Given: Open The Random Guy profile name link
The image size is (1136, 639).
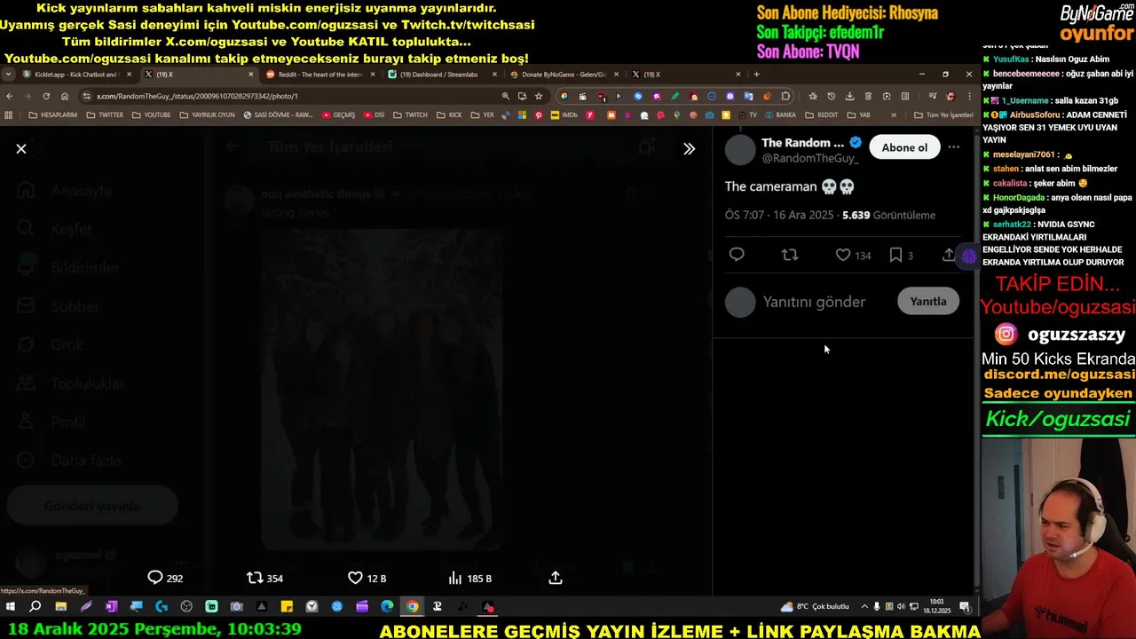Looking at the screenshot, I should [x=802, y=142].
